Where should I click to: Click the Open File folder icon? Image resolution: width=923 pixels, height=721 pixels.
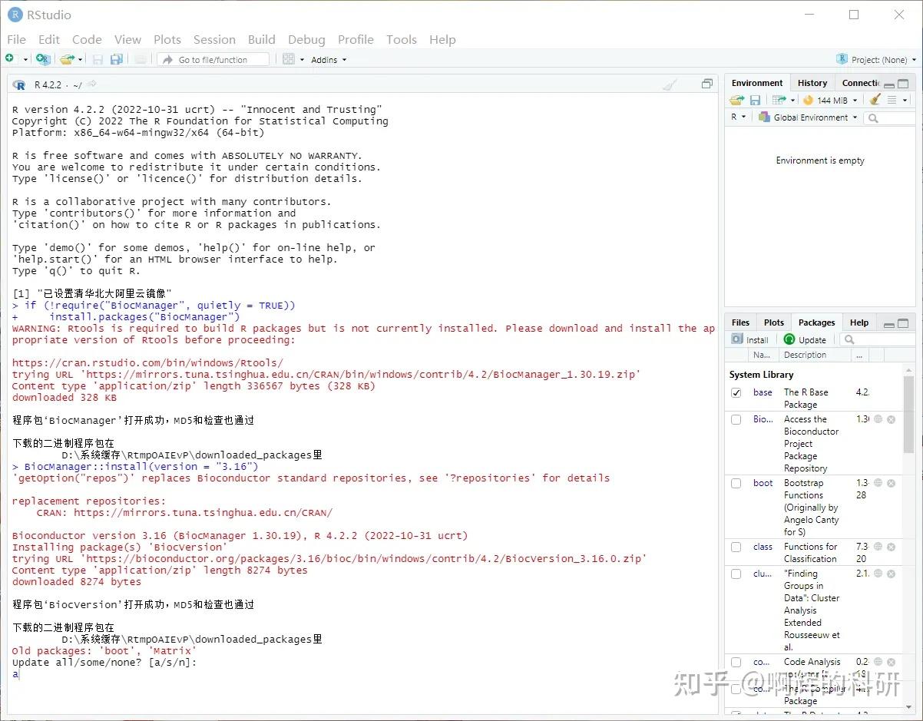pos(66,59)
